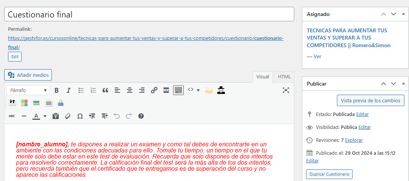Undo the last edit
The width and height of the screenshot is (409, 181).
[x=117, y=116]
